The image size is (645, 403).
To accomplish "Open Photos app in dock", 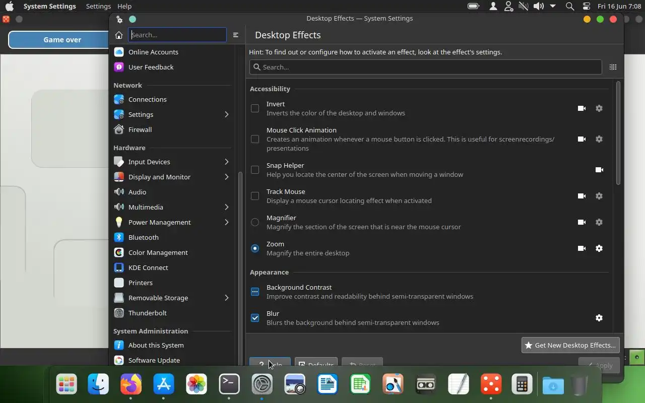I will click(197, 385).
